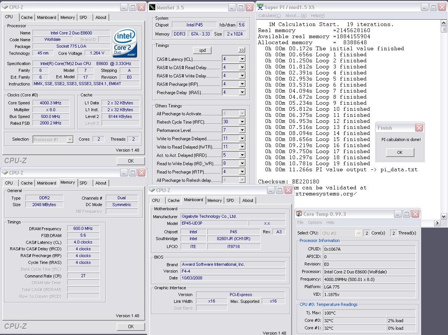Click the MemSet double-arrow expand button
This screenshot has width=448, height=335.
point(242,50)
